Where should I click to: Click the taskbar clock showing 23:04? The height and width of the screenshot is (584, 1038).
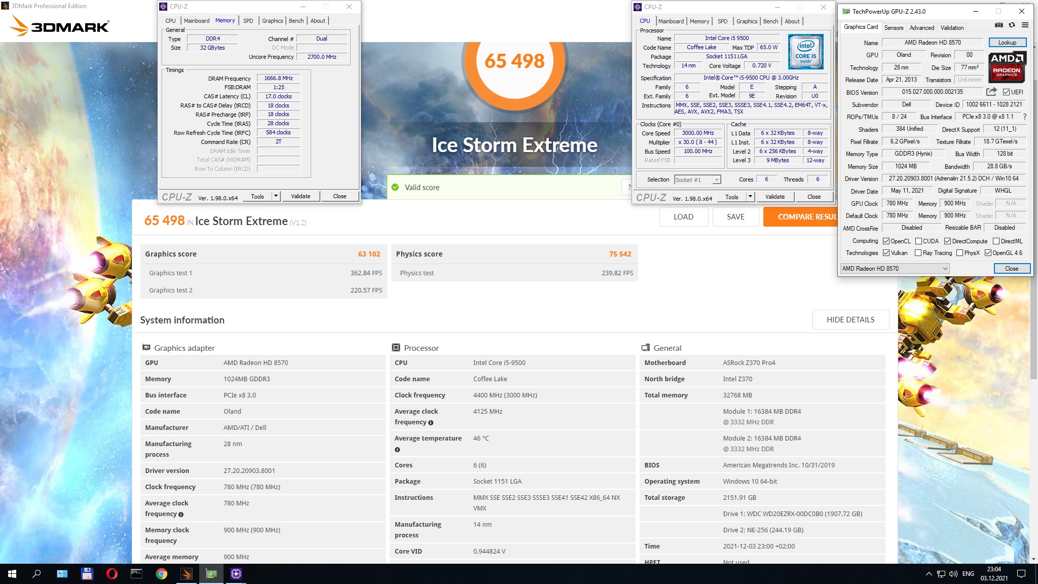click(993, 574)
